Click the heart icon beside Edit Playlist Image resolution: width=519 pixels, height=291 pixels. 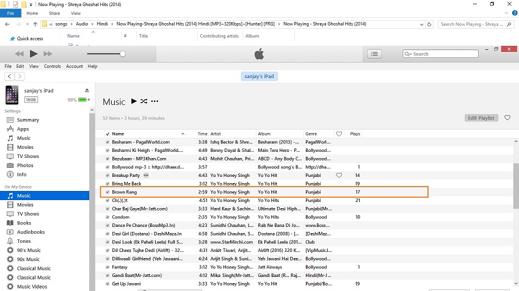pos(507,118)
